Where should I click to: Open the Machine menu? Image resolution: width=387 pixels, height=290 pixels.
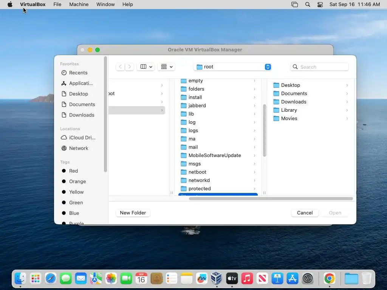tap(79, 5)
